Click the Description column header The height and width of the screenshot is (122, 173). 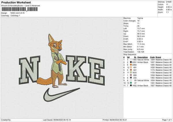(x=142, y=57)
